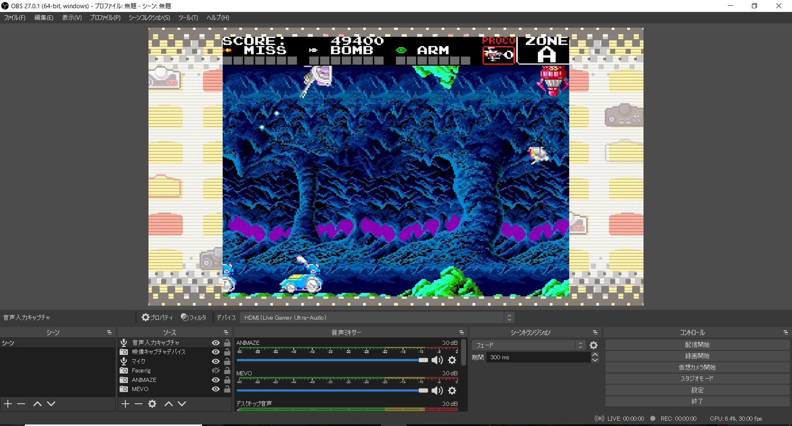Move the selected source up
Image resolution: width=792 pixels, height=426 pixels.
coord(169,404)
